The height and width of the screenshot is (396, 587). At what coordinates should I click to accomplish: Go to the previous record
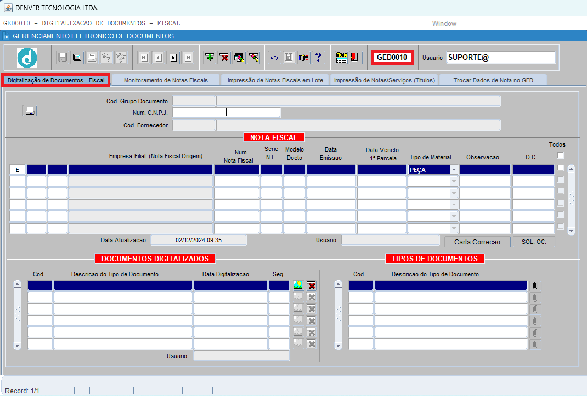[159, 57]
